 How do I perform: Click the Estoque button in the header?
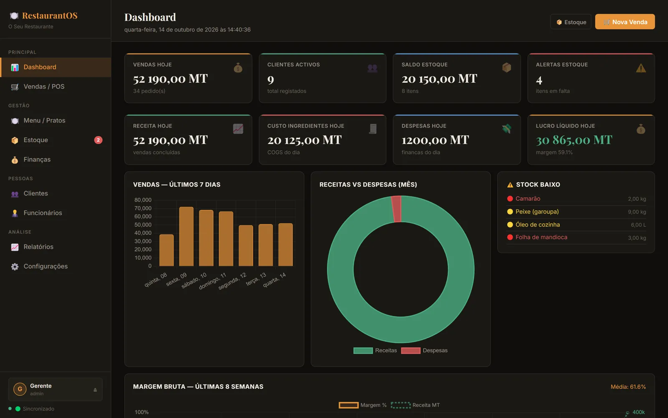tap(570, 22)
